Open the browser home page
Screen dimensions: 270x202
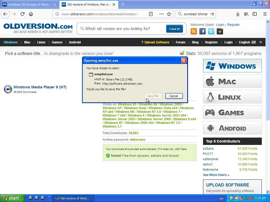31,14
